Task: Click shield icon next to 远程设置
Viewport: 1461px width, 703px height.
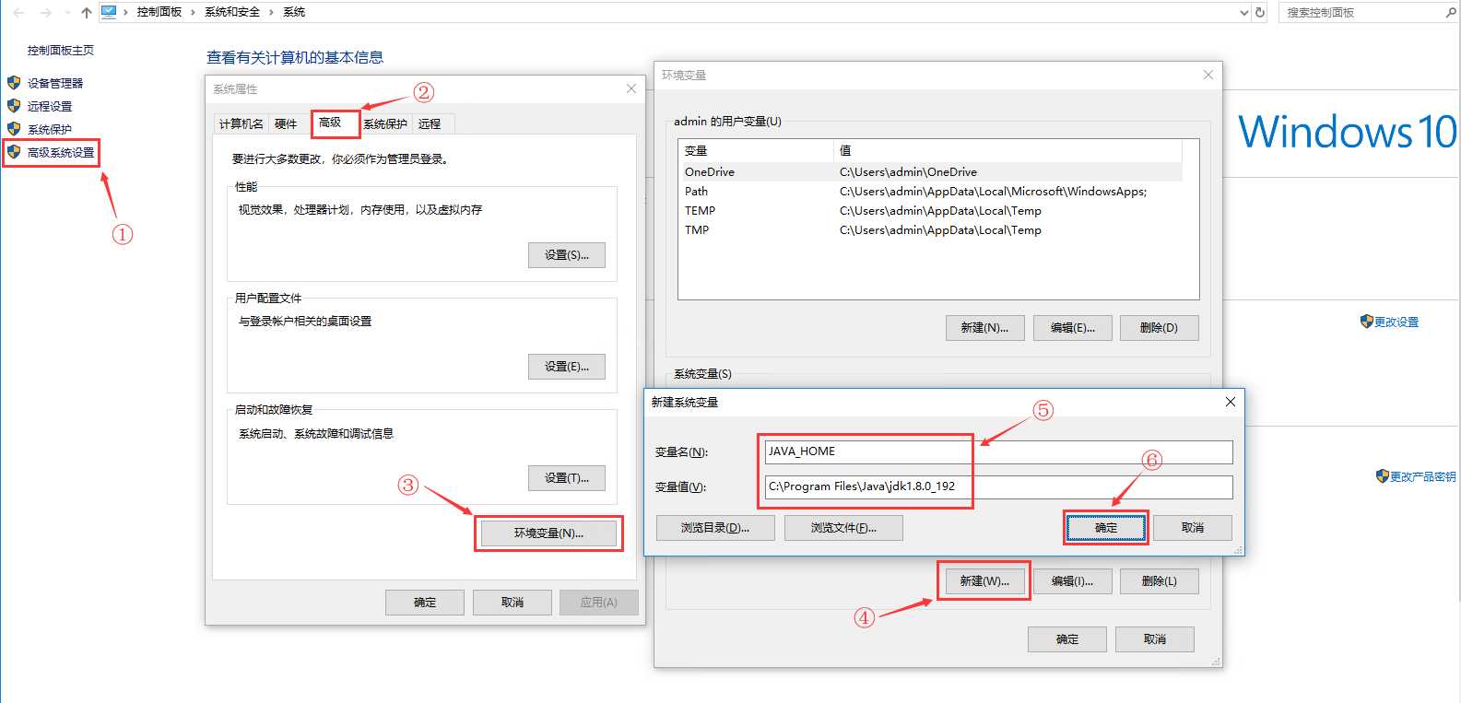Action: pos(14,106)
